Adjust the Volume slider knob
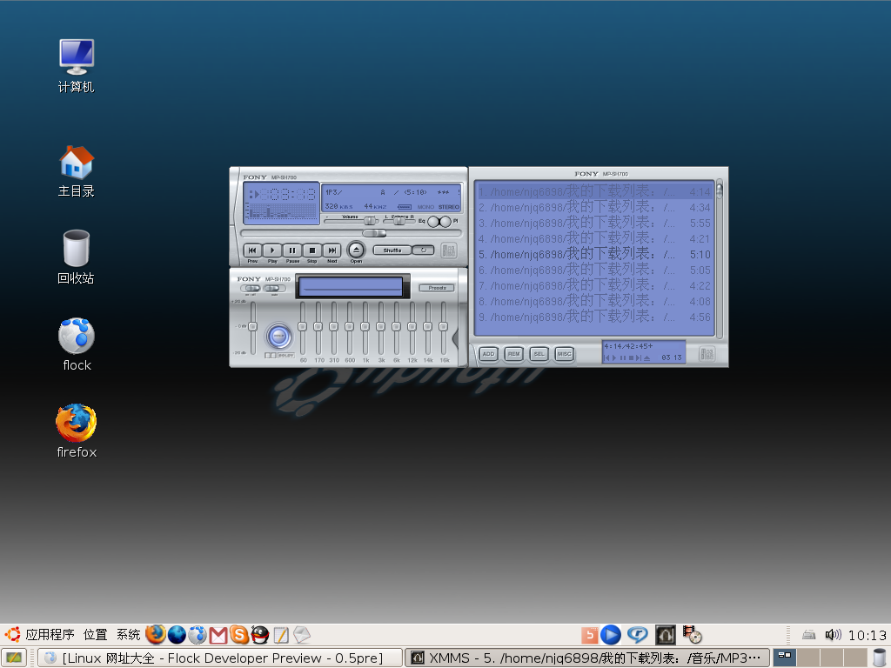891x668 pixels. [370, 221]
